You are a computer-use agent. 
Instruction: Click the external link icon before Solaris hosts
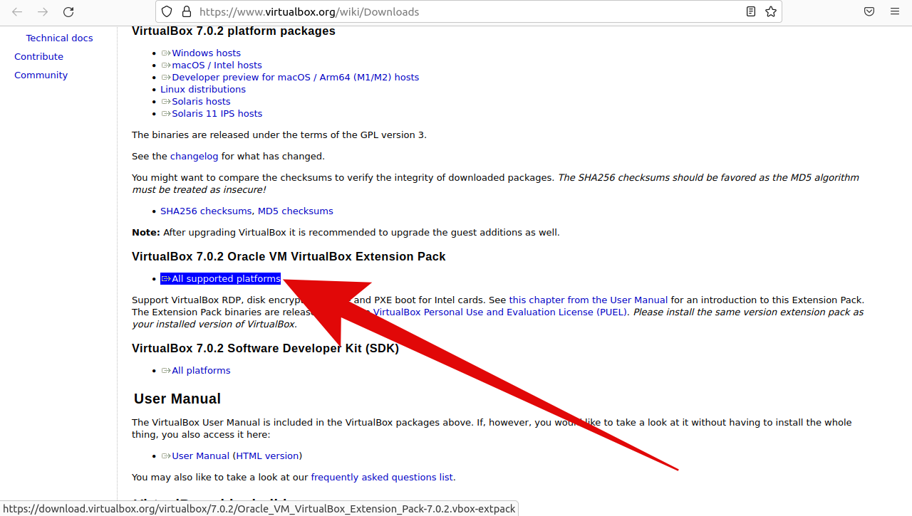click(x=166, y=101)
